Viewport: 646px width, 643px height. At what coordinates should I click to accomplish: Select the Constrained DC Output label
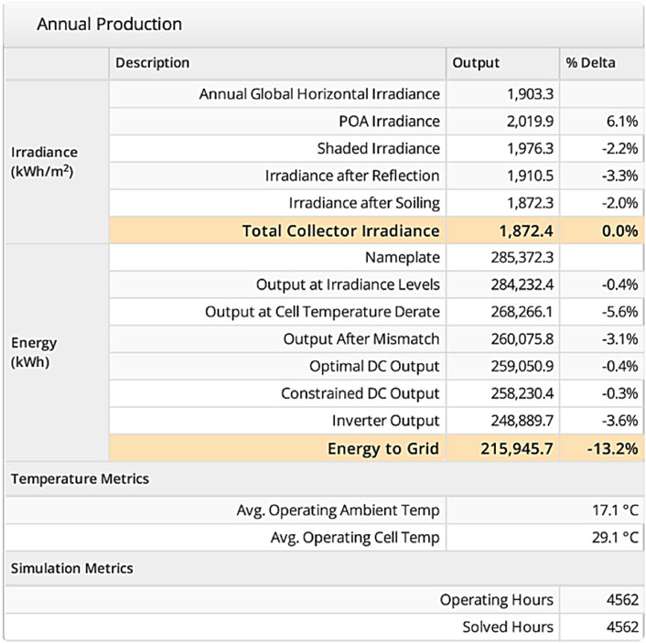(x=361, y=393)
